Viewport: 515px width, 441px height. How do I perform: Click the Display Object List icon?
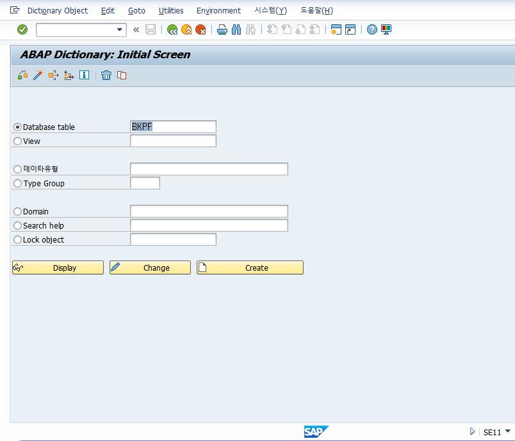tap(69, 75)
